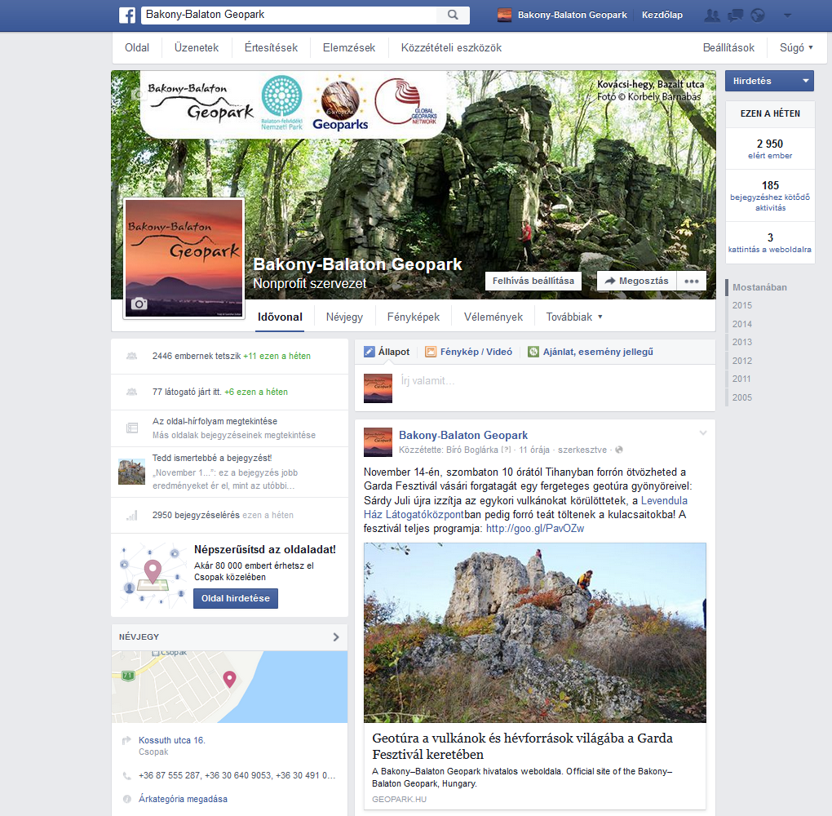Click the search magnifier button
832x816 pixels.
pos(453,15)
